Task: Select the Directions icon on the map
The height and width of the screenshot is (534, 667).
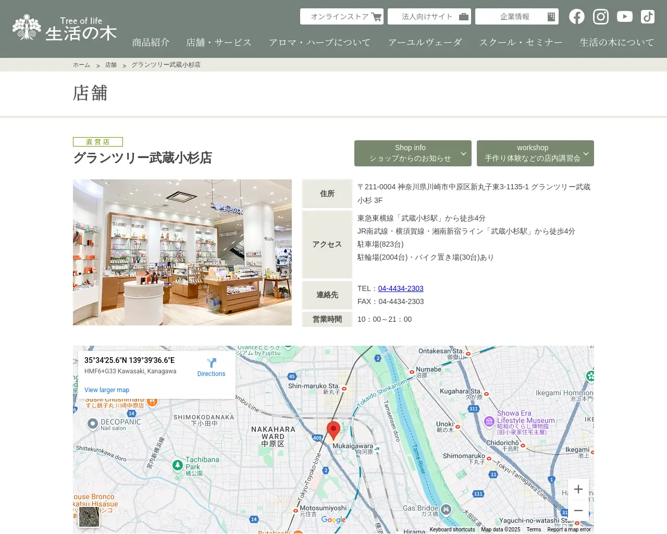Action: click(211, 363)
